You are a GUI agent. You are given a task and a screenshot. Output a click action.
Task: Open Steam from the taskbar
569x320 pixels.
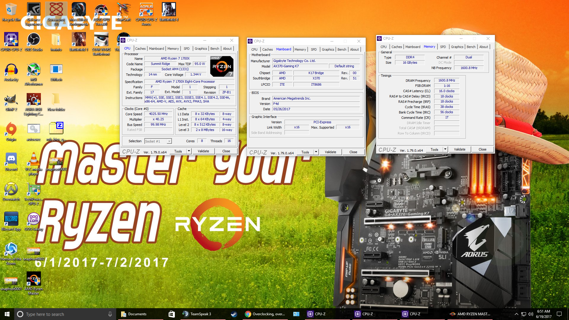[x=234, y=314]
